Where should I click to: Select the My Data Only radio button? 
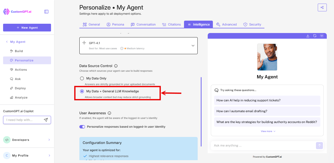pos(82,78)
